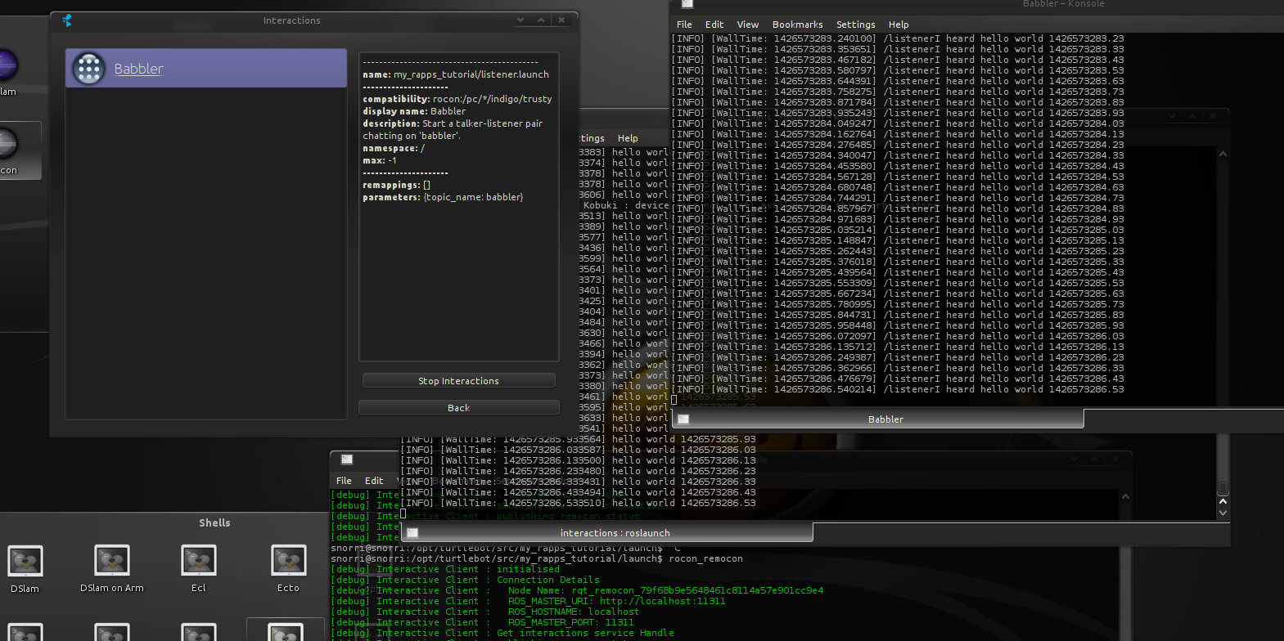Launch the DSlam on Arm shell
Image resolution: width=1284 pixels, height=641 pixels.
[112, 562]
